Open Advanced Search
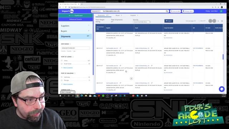 75,19
